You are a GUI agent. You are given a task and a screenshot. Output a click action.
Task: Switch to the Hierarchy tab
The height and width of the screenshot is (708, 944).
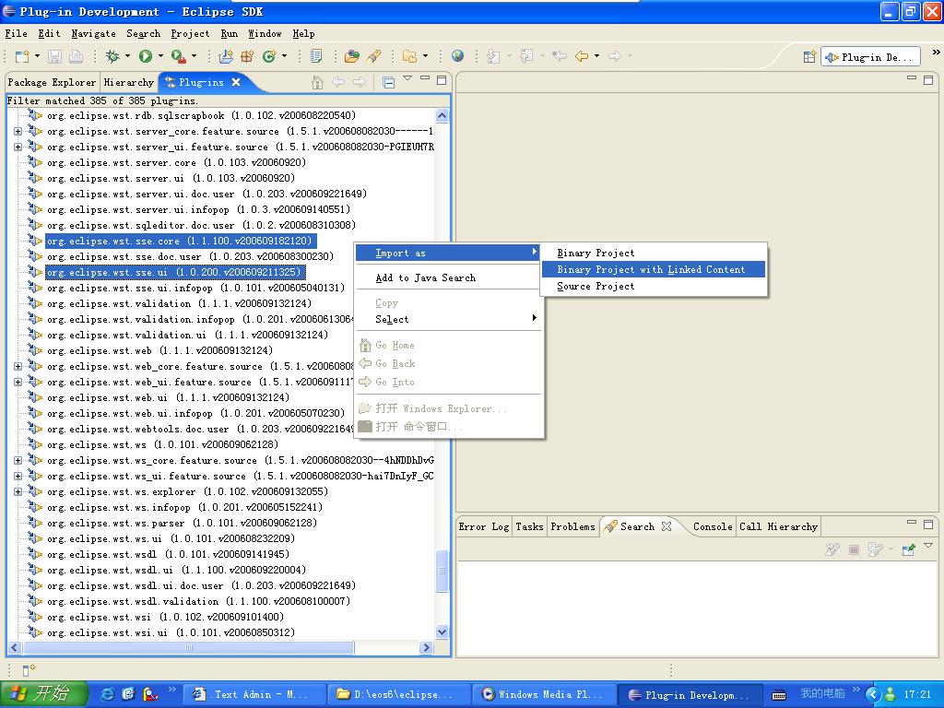(129, 82)
